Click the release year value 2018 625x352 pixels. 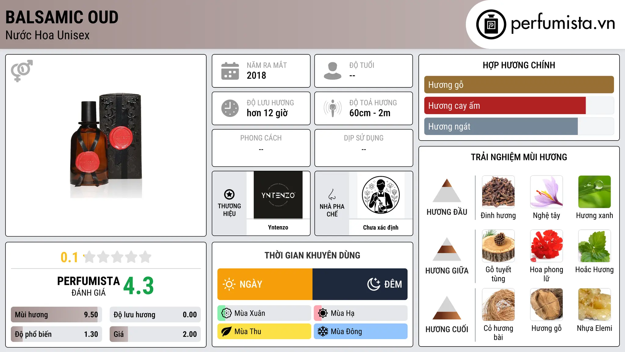tap(256, 75)
